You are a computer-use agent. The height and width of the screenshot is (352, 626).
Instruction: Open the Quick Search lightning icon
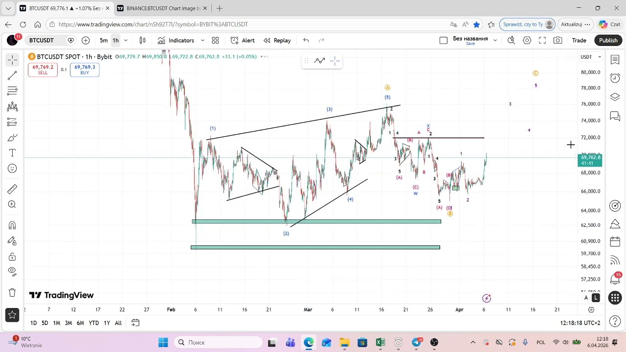[x=511, y=41]
